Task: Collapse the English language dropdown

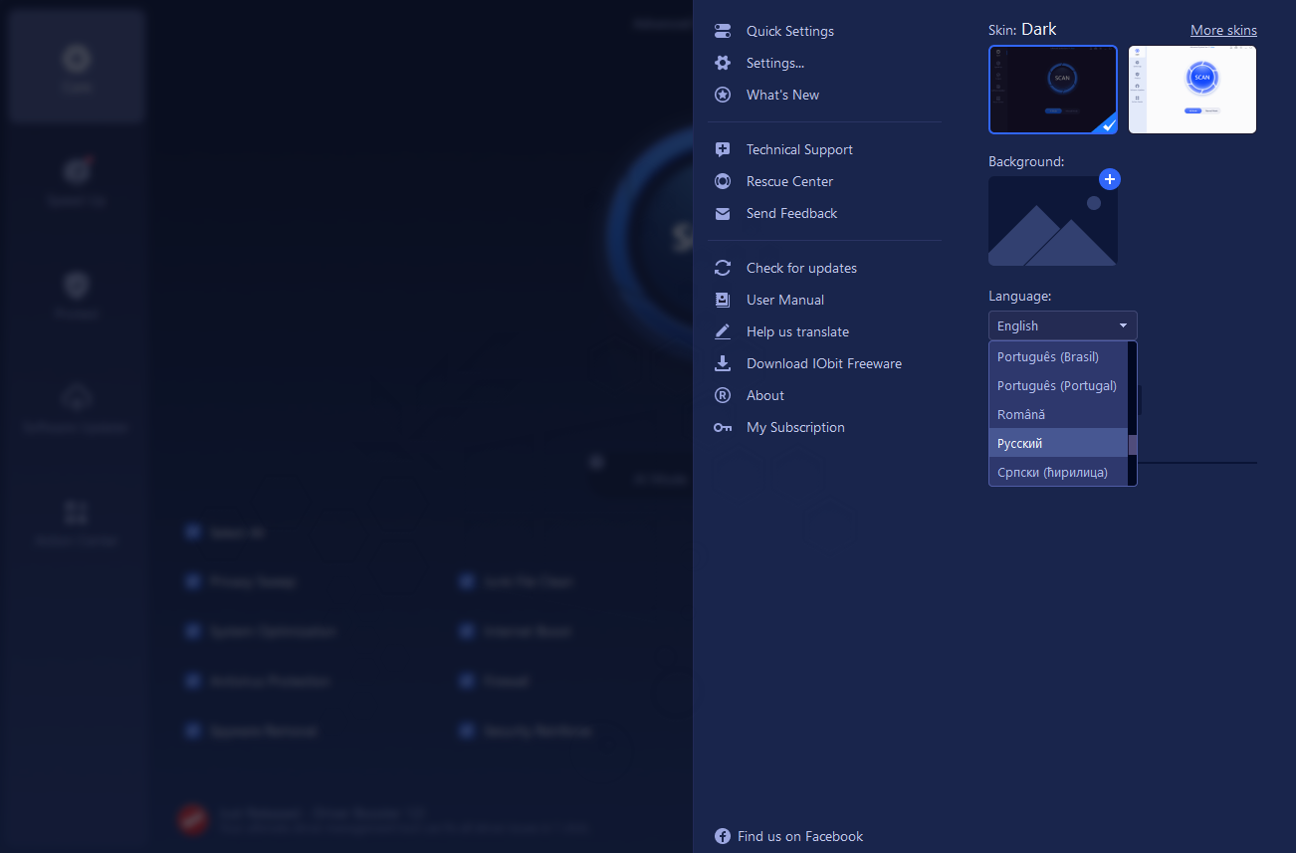Action: 1062,325
